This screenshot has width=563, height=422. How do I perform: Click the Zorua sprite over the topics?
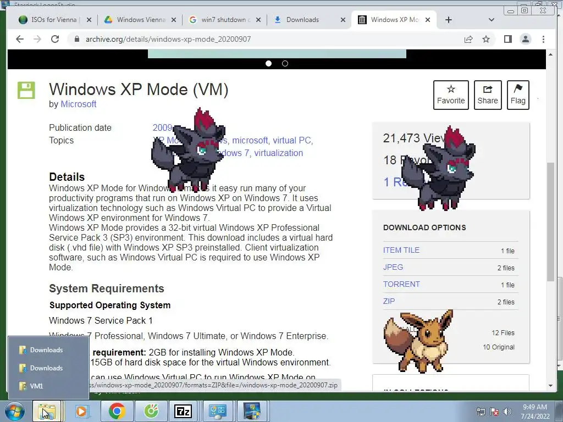click(x=188, y=150)
